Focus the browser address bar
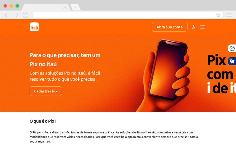The width and height of the screenshot is (236, 147). pyautogui.click(x=124, y=15)
